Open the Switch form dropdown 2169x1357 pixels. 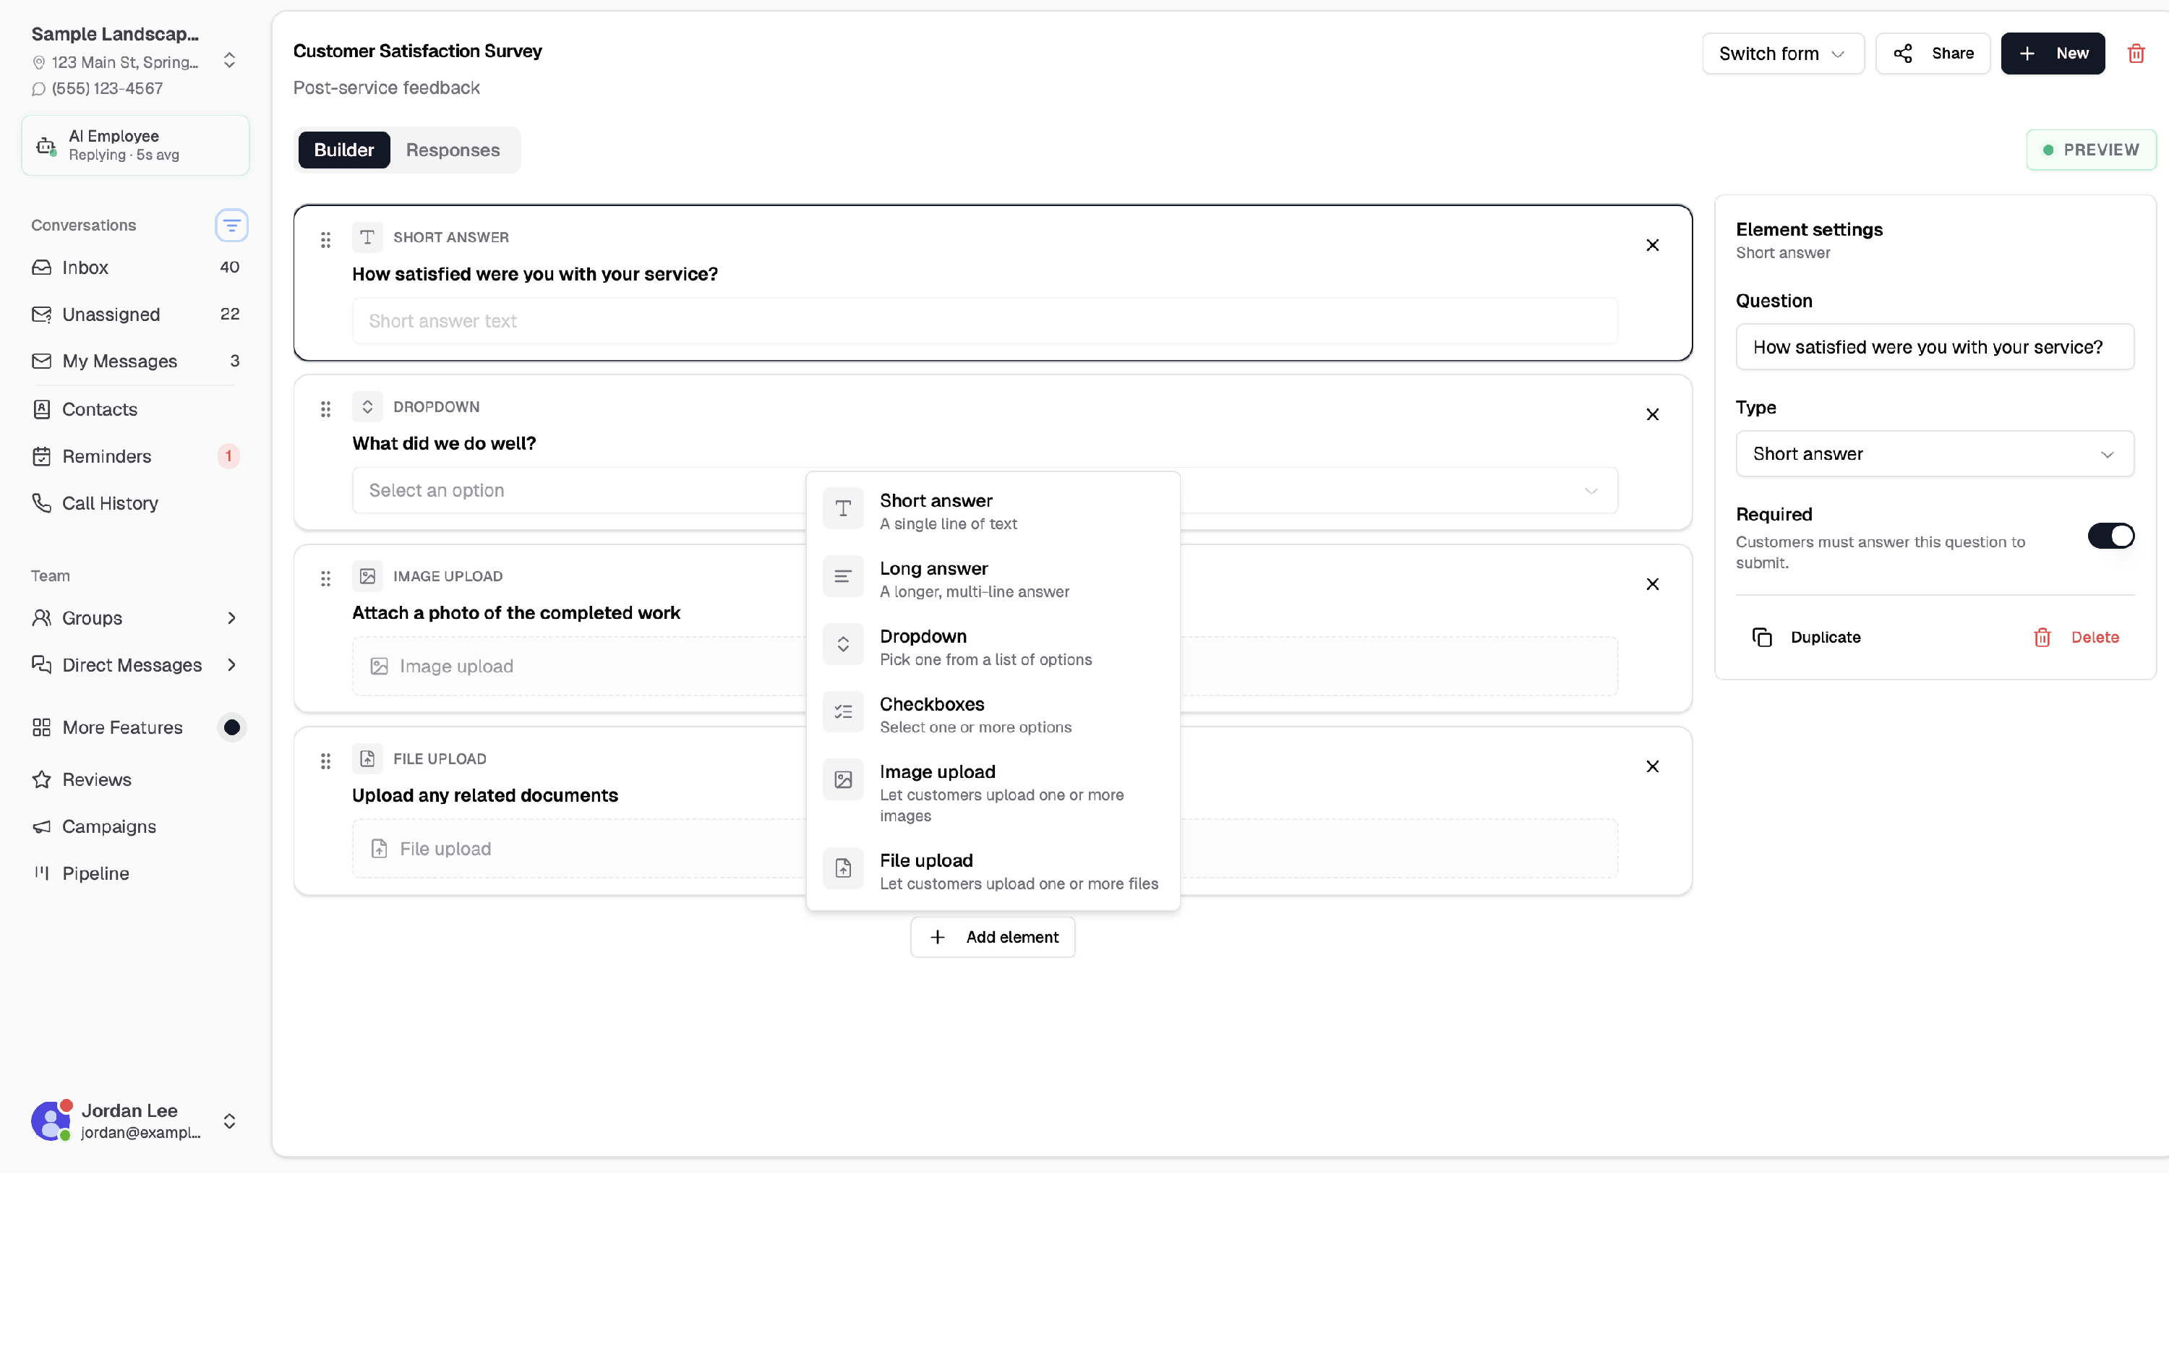click(1782, 53)
